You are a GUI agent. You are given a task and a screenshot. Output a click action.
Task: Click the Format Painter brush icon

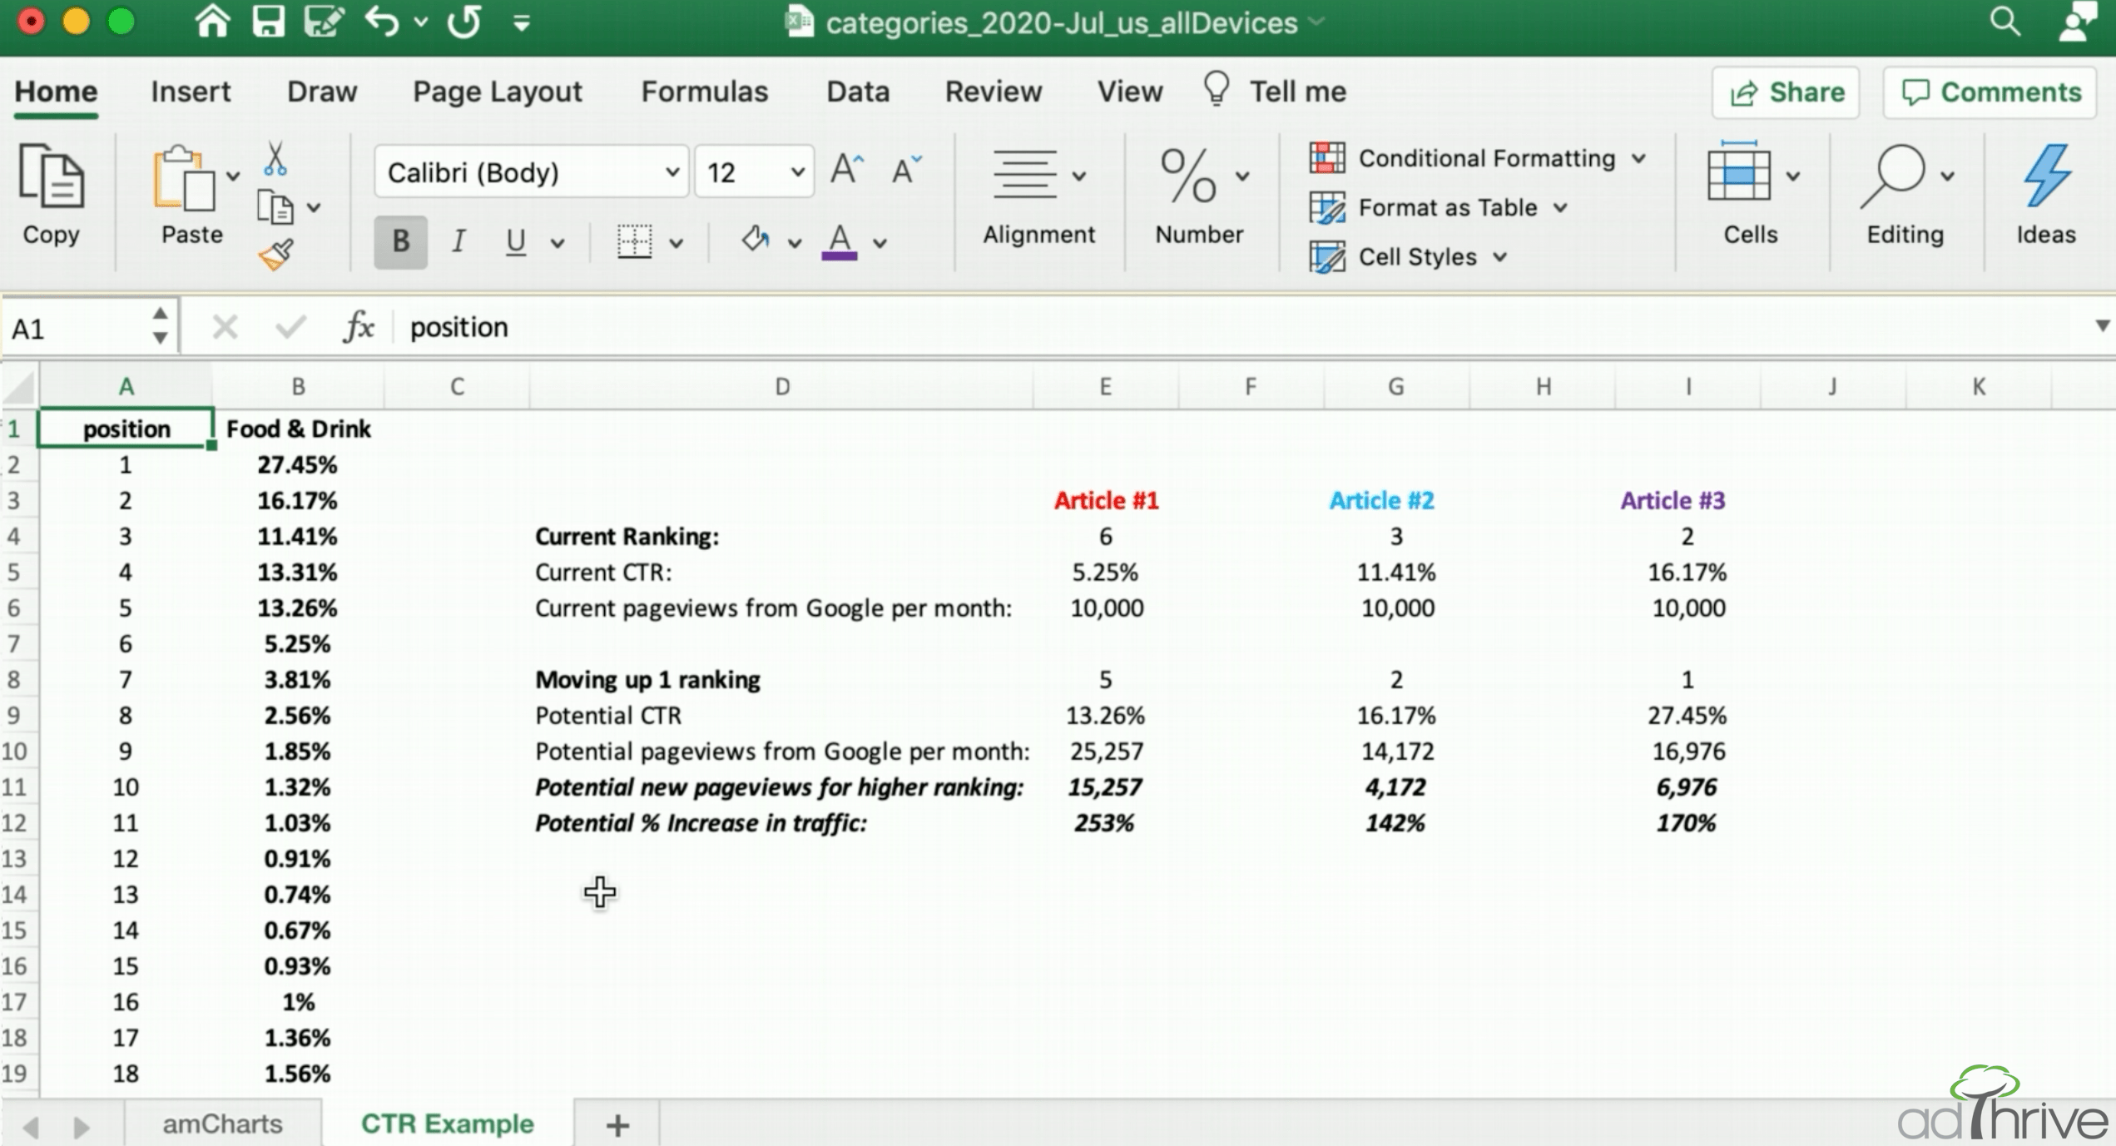(x=276, y=255)
